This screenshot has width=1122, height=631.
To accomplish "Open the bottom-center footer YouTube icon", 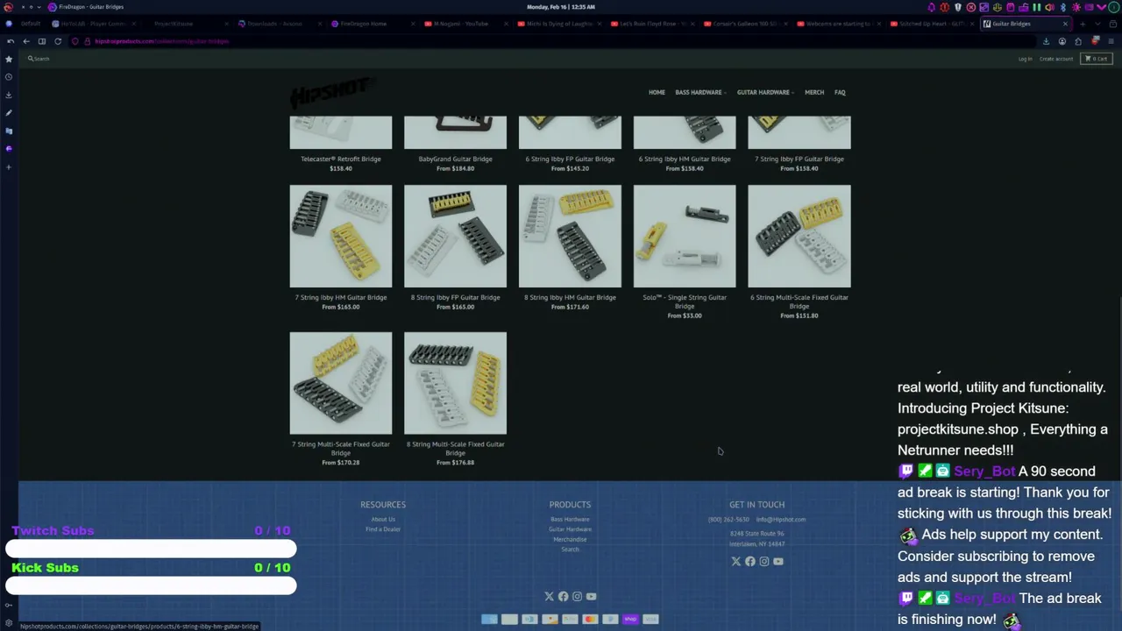I will 591,597.
